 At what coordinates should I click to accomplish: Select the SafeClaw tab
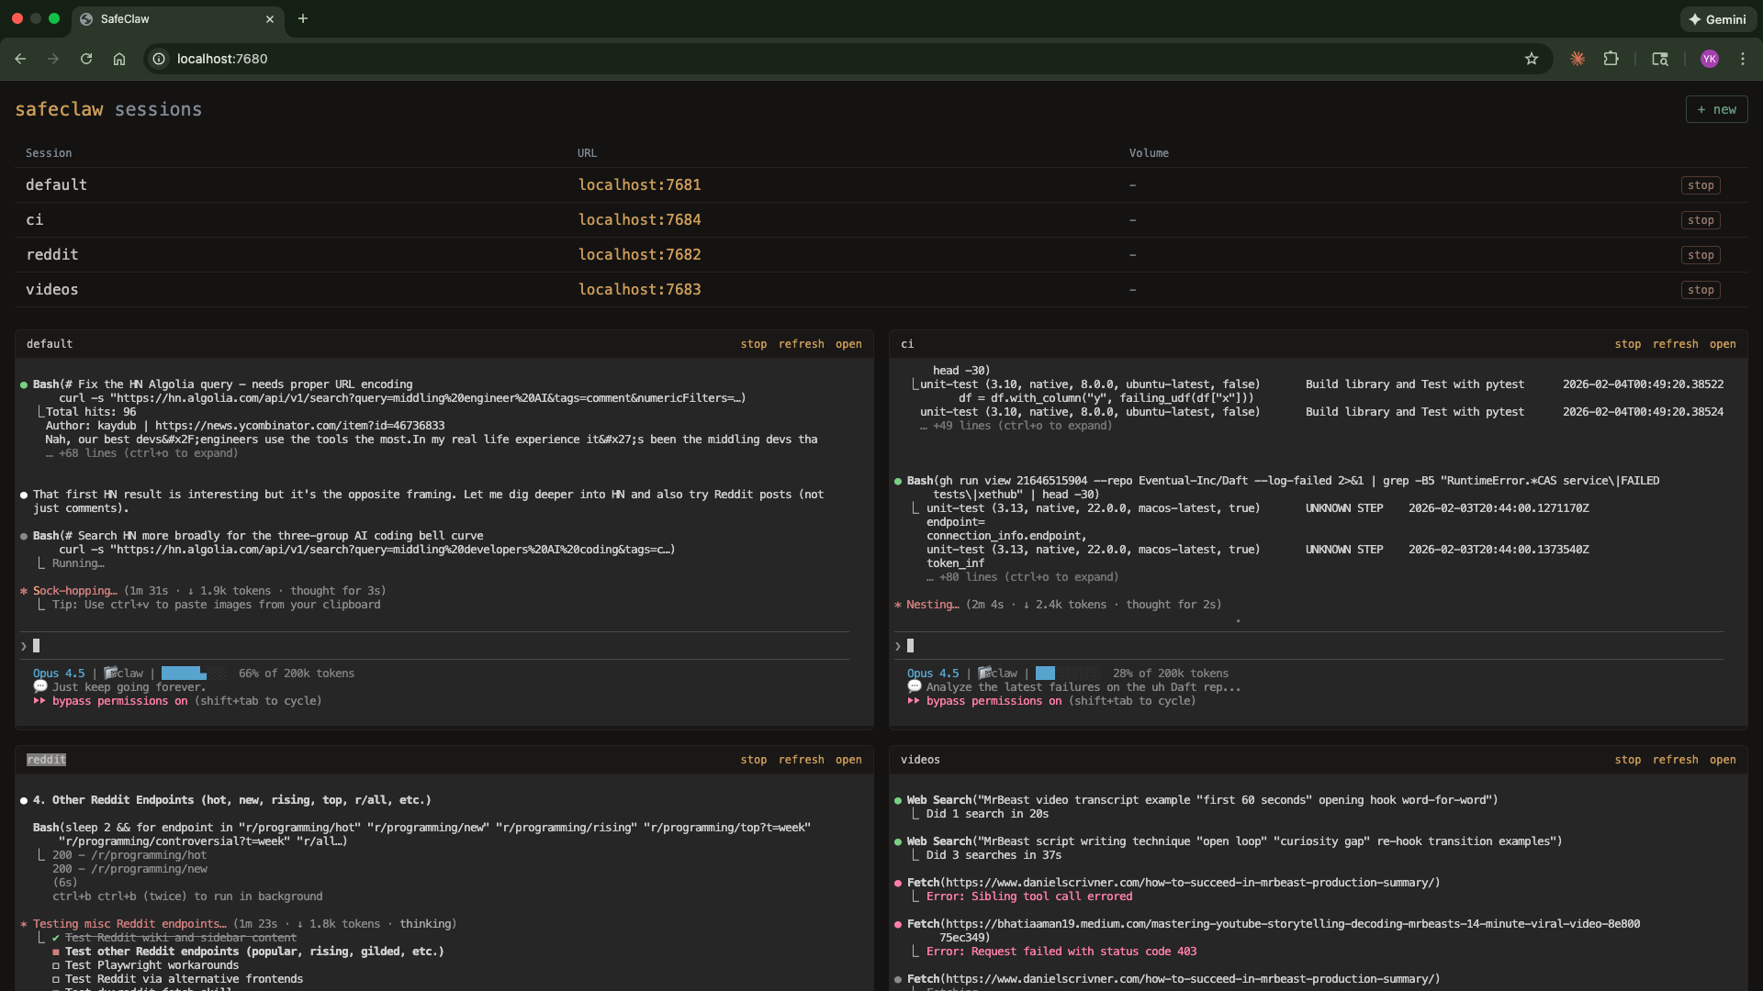tap(178, 19)
